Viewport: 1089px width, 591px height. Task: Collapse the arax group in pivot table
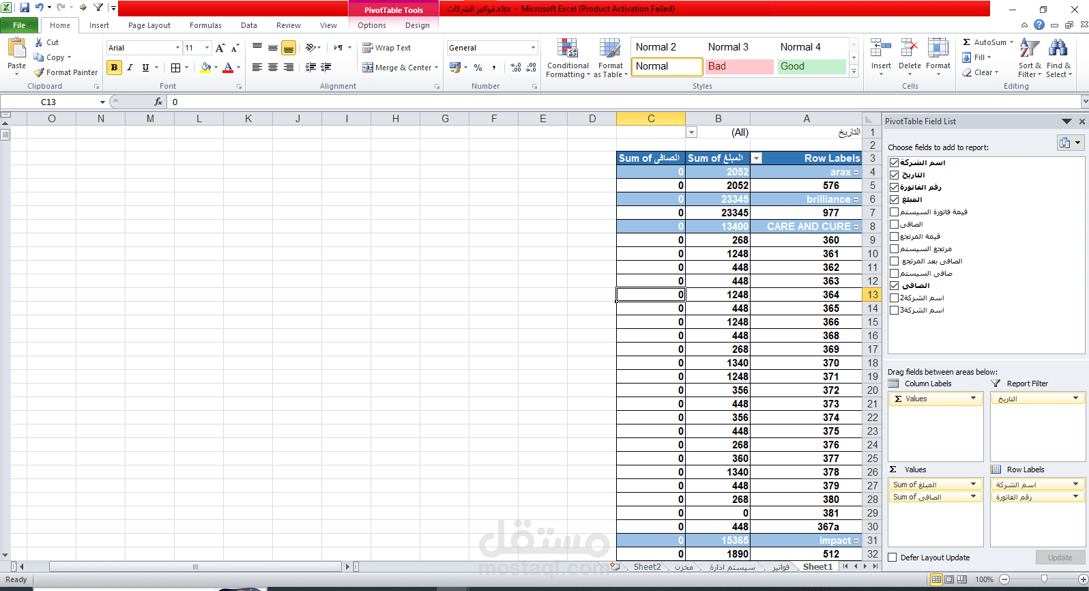tap(856, 172)
